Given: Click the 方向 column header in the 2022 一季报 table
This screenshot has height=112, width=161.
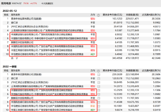Looking at the screenshot, I should click(x=93, y=71).
